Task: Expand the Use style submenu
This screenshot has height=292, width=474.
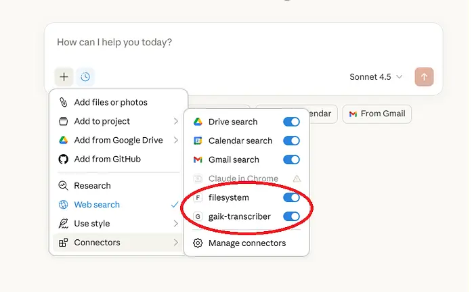Action: [x=118, y=224]
